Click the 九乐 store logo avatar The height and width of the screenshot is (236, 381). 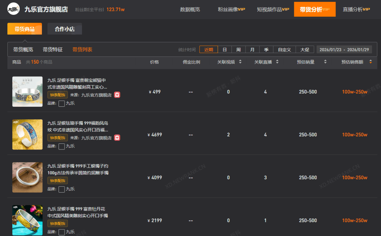[14, 10]
